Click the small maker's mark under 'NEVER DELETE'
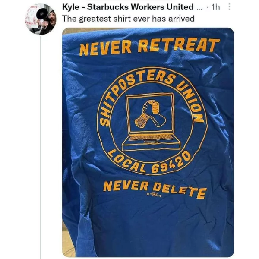Screen dimensions: 259x259 click(x=154, y=195)
